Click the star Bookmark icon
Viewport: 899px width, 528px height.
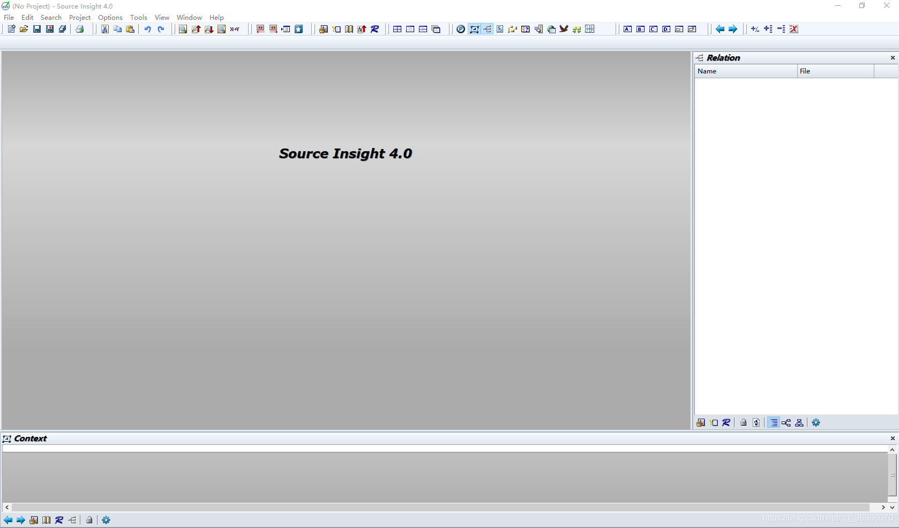pos(299,29)
